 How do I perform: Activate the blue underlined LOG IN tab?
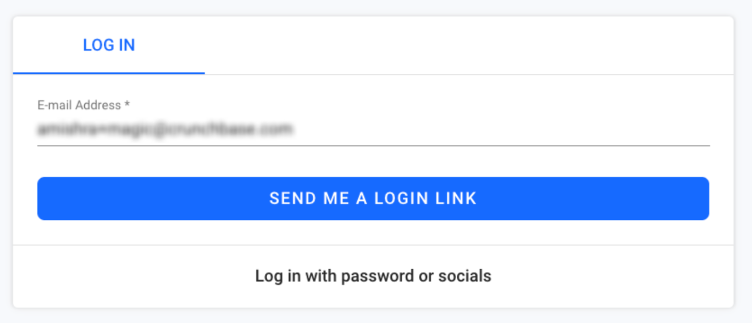pyautogui.click(x=109, y=45)
